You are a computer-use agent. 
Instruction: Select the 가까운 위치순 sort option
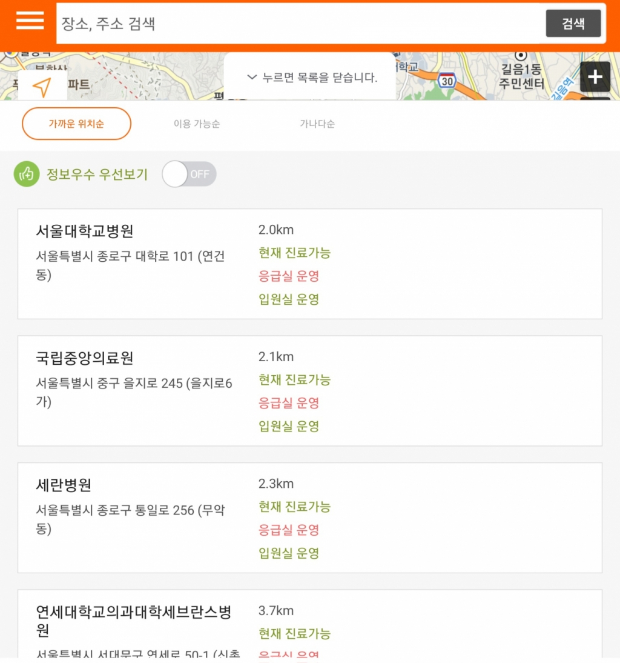tap(76, 123)
